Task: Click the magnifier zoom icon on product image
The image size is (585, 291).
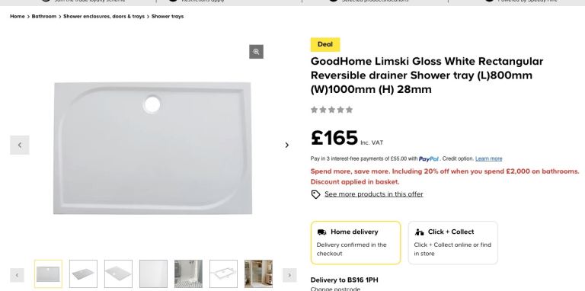Action: tap(256, 52)
